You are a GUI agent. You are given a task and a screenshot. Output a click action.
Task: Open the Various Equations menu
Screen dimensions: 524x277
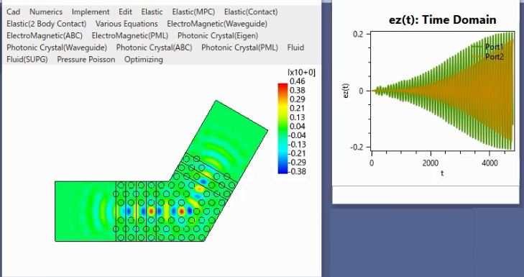[127, 24]
